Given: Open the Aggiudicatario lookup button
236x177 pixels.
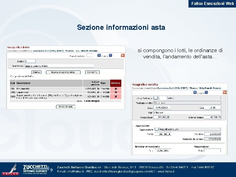Looking at the screenshot, I should click(x=157, y=129).
